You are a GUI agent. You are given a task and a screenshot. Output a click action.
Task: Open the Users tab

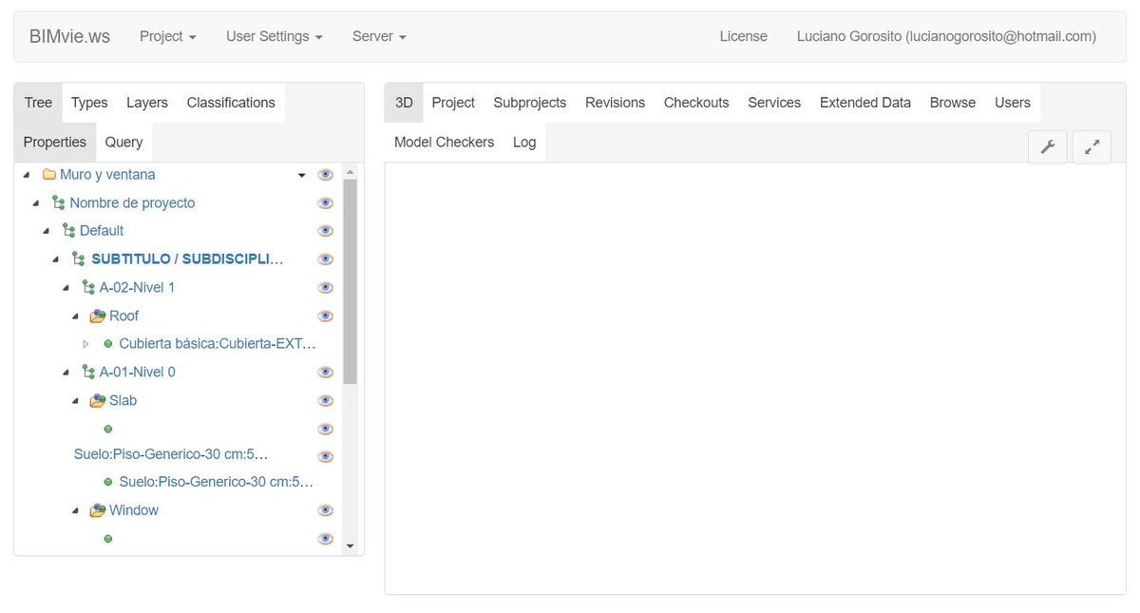click(x=1013, y=103)
